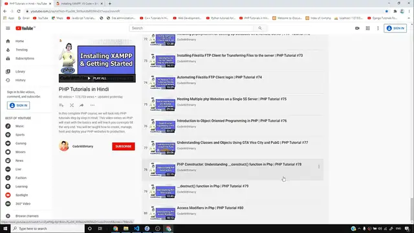Click Sign In button in sidebar
The image size is (414, 233).
(18, 105)
